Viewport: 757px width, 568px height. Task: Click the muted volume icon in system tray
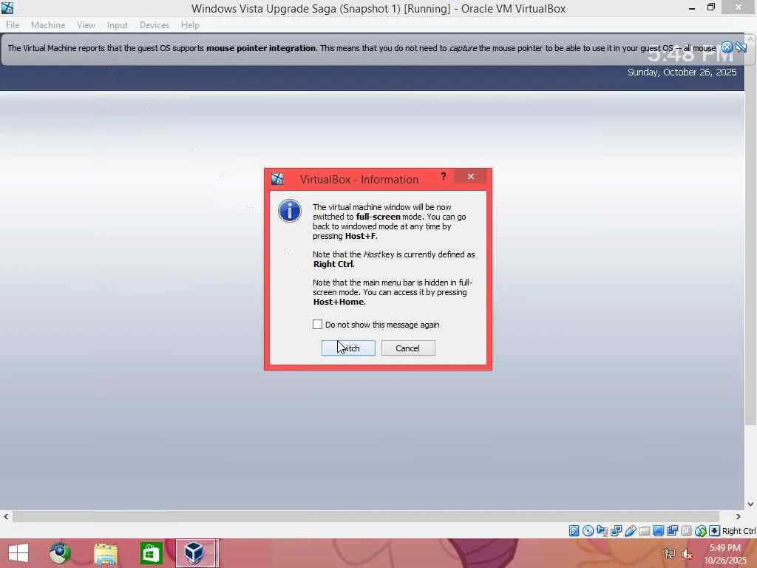[x=687, y=553]
